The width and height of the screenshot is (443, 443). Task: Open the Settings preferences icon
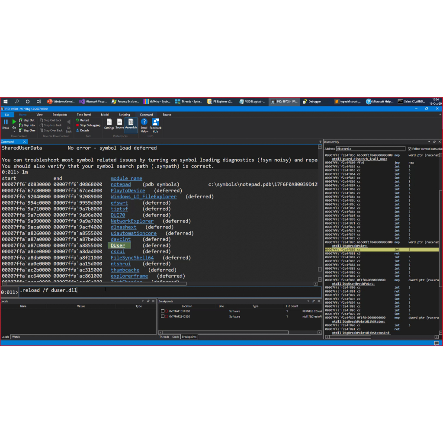click(109, 122)
